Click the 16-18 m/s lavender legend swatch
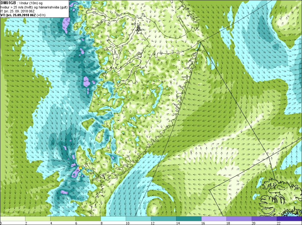This screenshot has height=225, width=302. point(214,219)
